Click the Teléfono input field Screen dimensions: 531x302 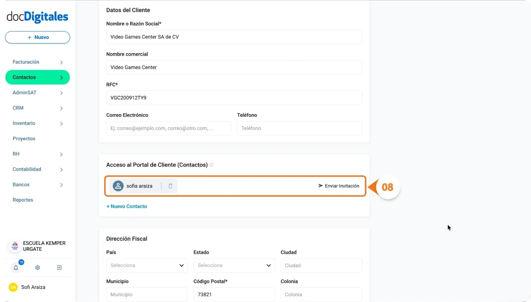[299, 128]
